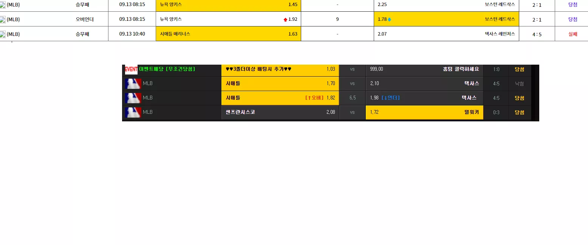The image size is (588, 245).
Task: Click the broken league icon in the 오버언더 row
Action: click(x=3, y=19)
